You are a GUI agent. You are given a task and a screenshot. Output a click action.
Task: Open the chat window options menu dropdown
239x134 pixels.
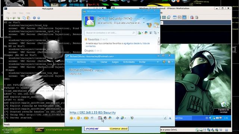pos(170,62)
